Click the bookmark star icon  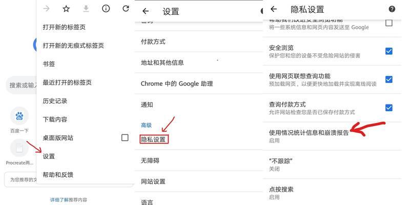click(66, 9)
